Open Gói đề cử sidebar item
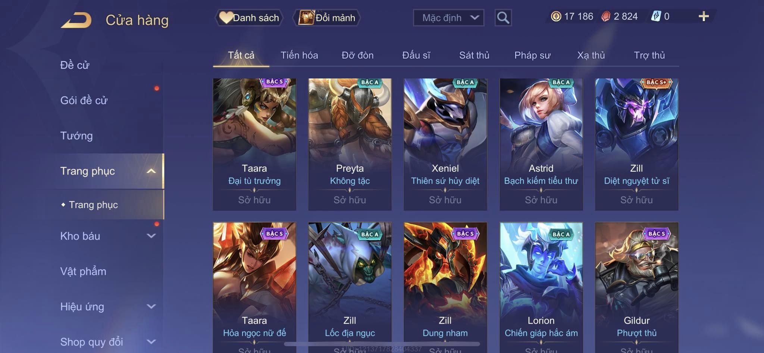Viewport: 764px width, 353px height. click(x=84, y=100)
